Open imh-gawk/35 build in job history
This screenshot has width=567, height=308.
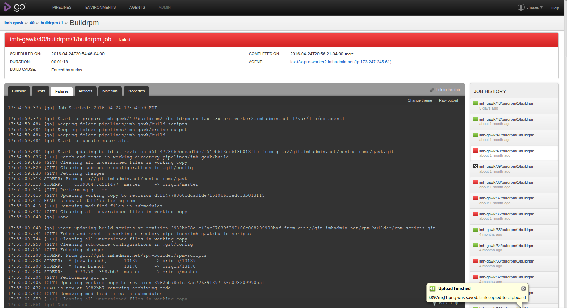point(506,230)
